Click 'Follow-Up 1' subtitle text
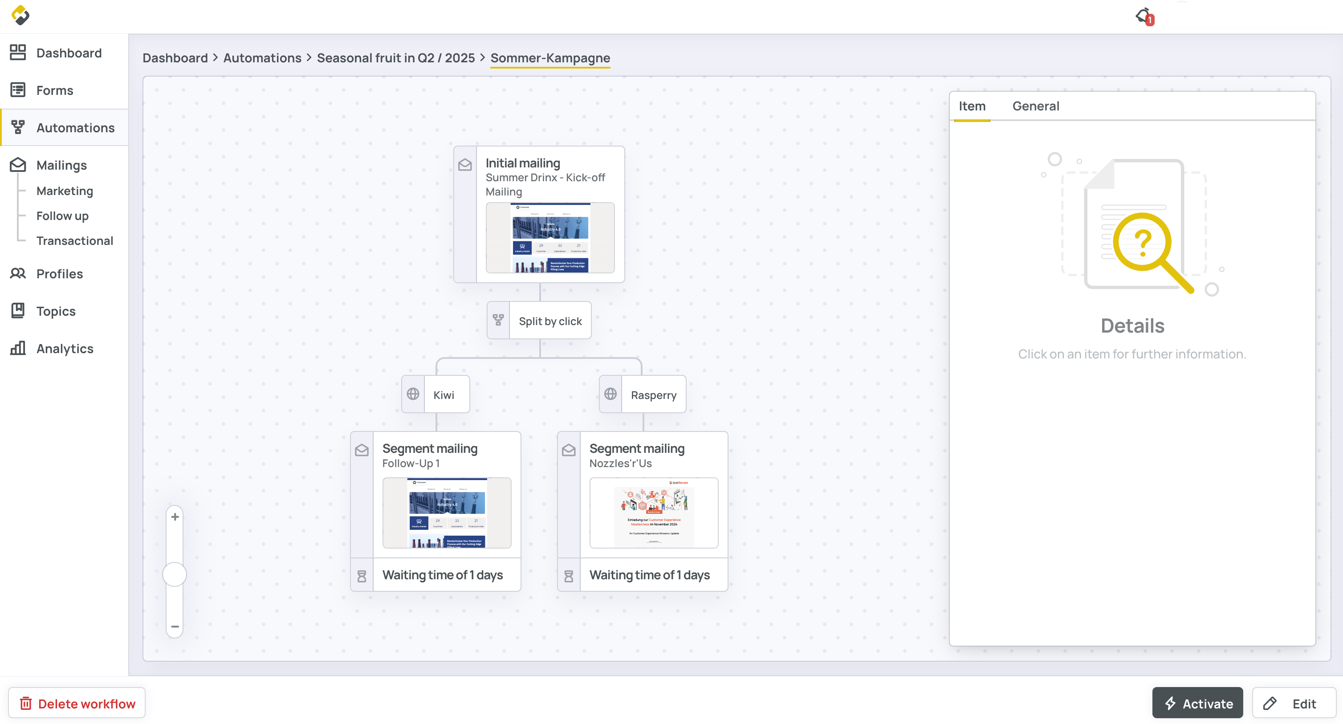This screenshot has width=1343, height=724. [x=411, y=464]
